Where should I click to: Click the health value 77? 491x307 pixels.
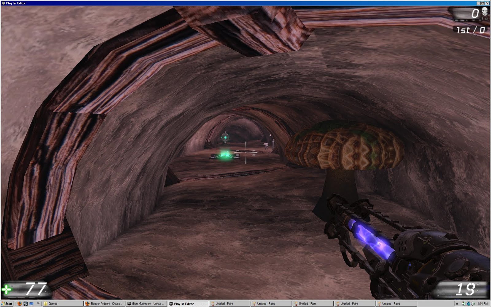click(36, 289)
